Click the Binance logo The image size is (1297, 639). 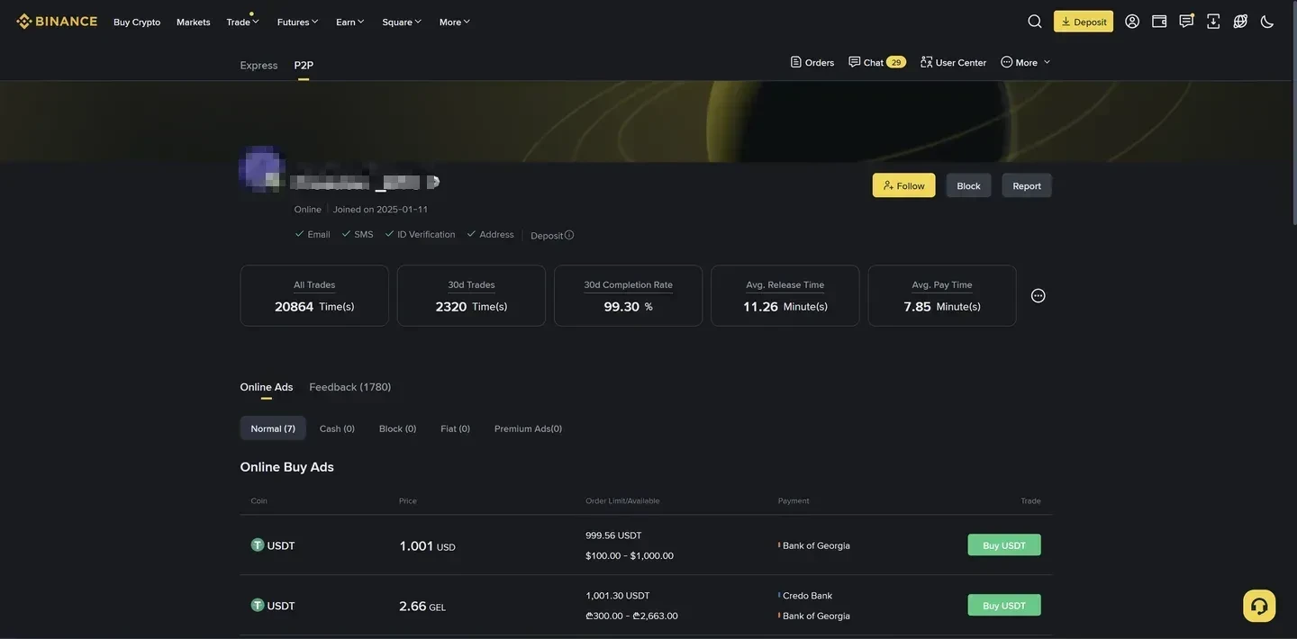tap(57, 21)
